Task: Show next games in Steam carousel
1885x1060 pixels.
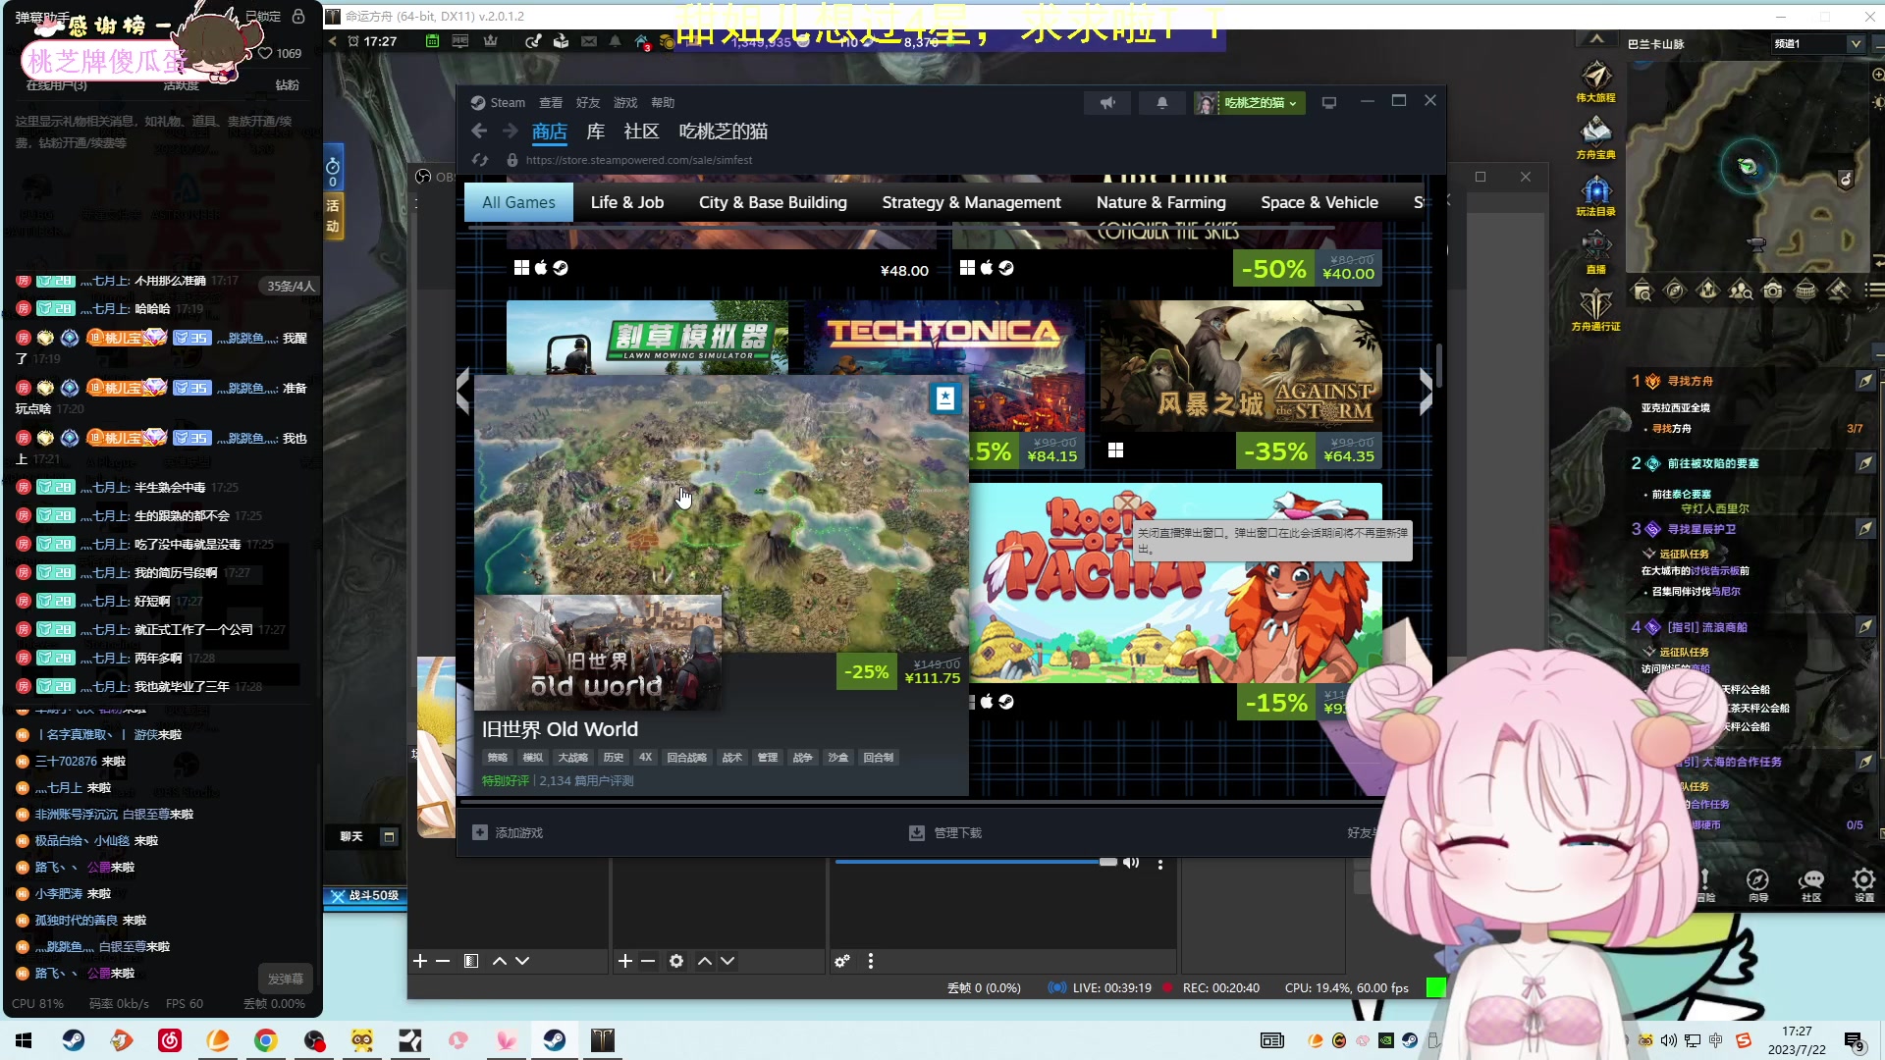Action: [1427, 393]
